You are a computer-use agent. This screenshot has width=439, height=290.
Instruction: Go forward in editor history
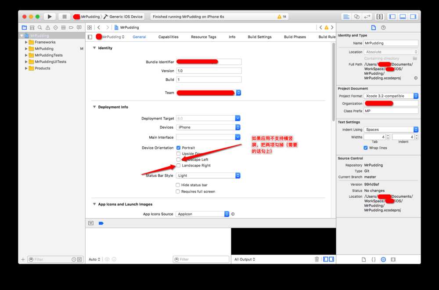[x=107, y=27]
